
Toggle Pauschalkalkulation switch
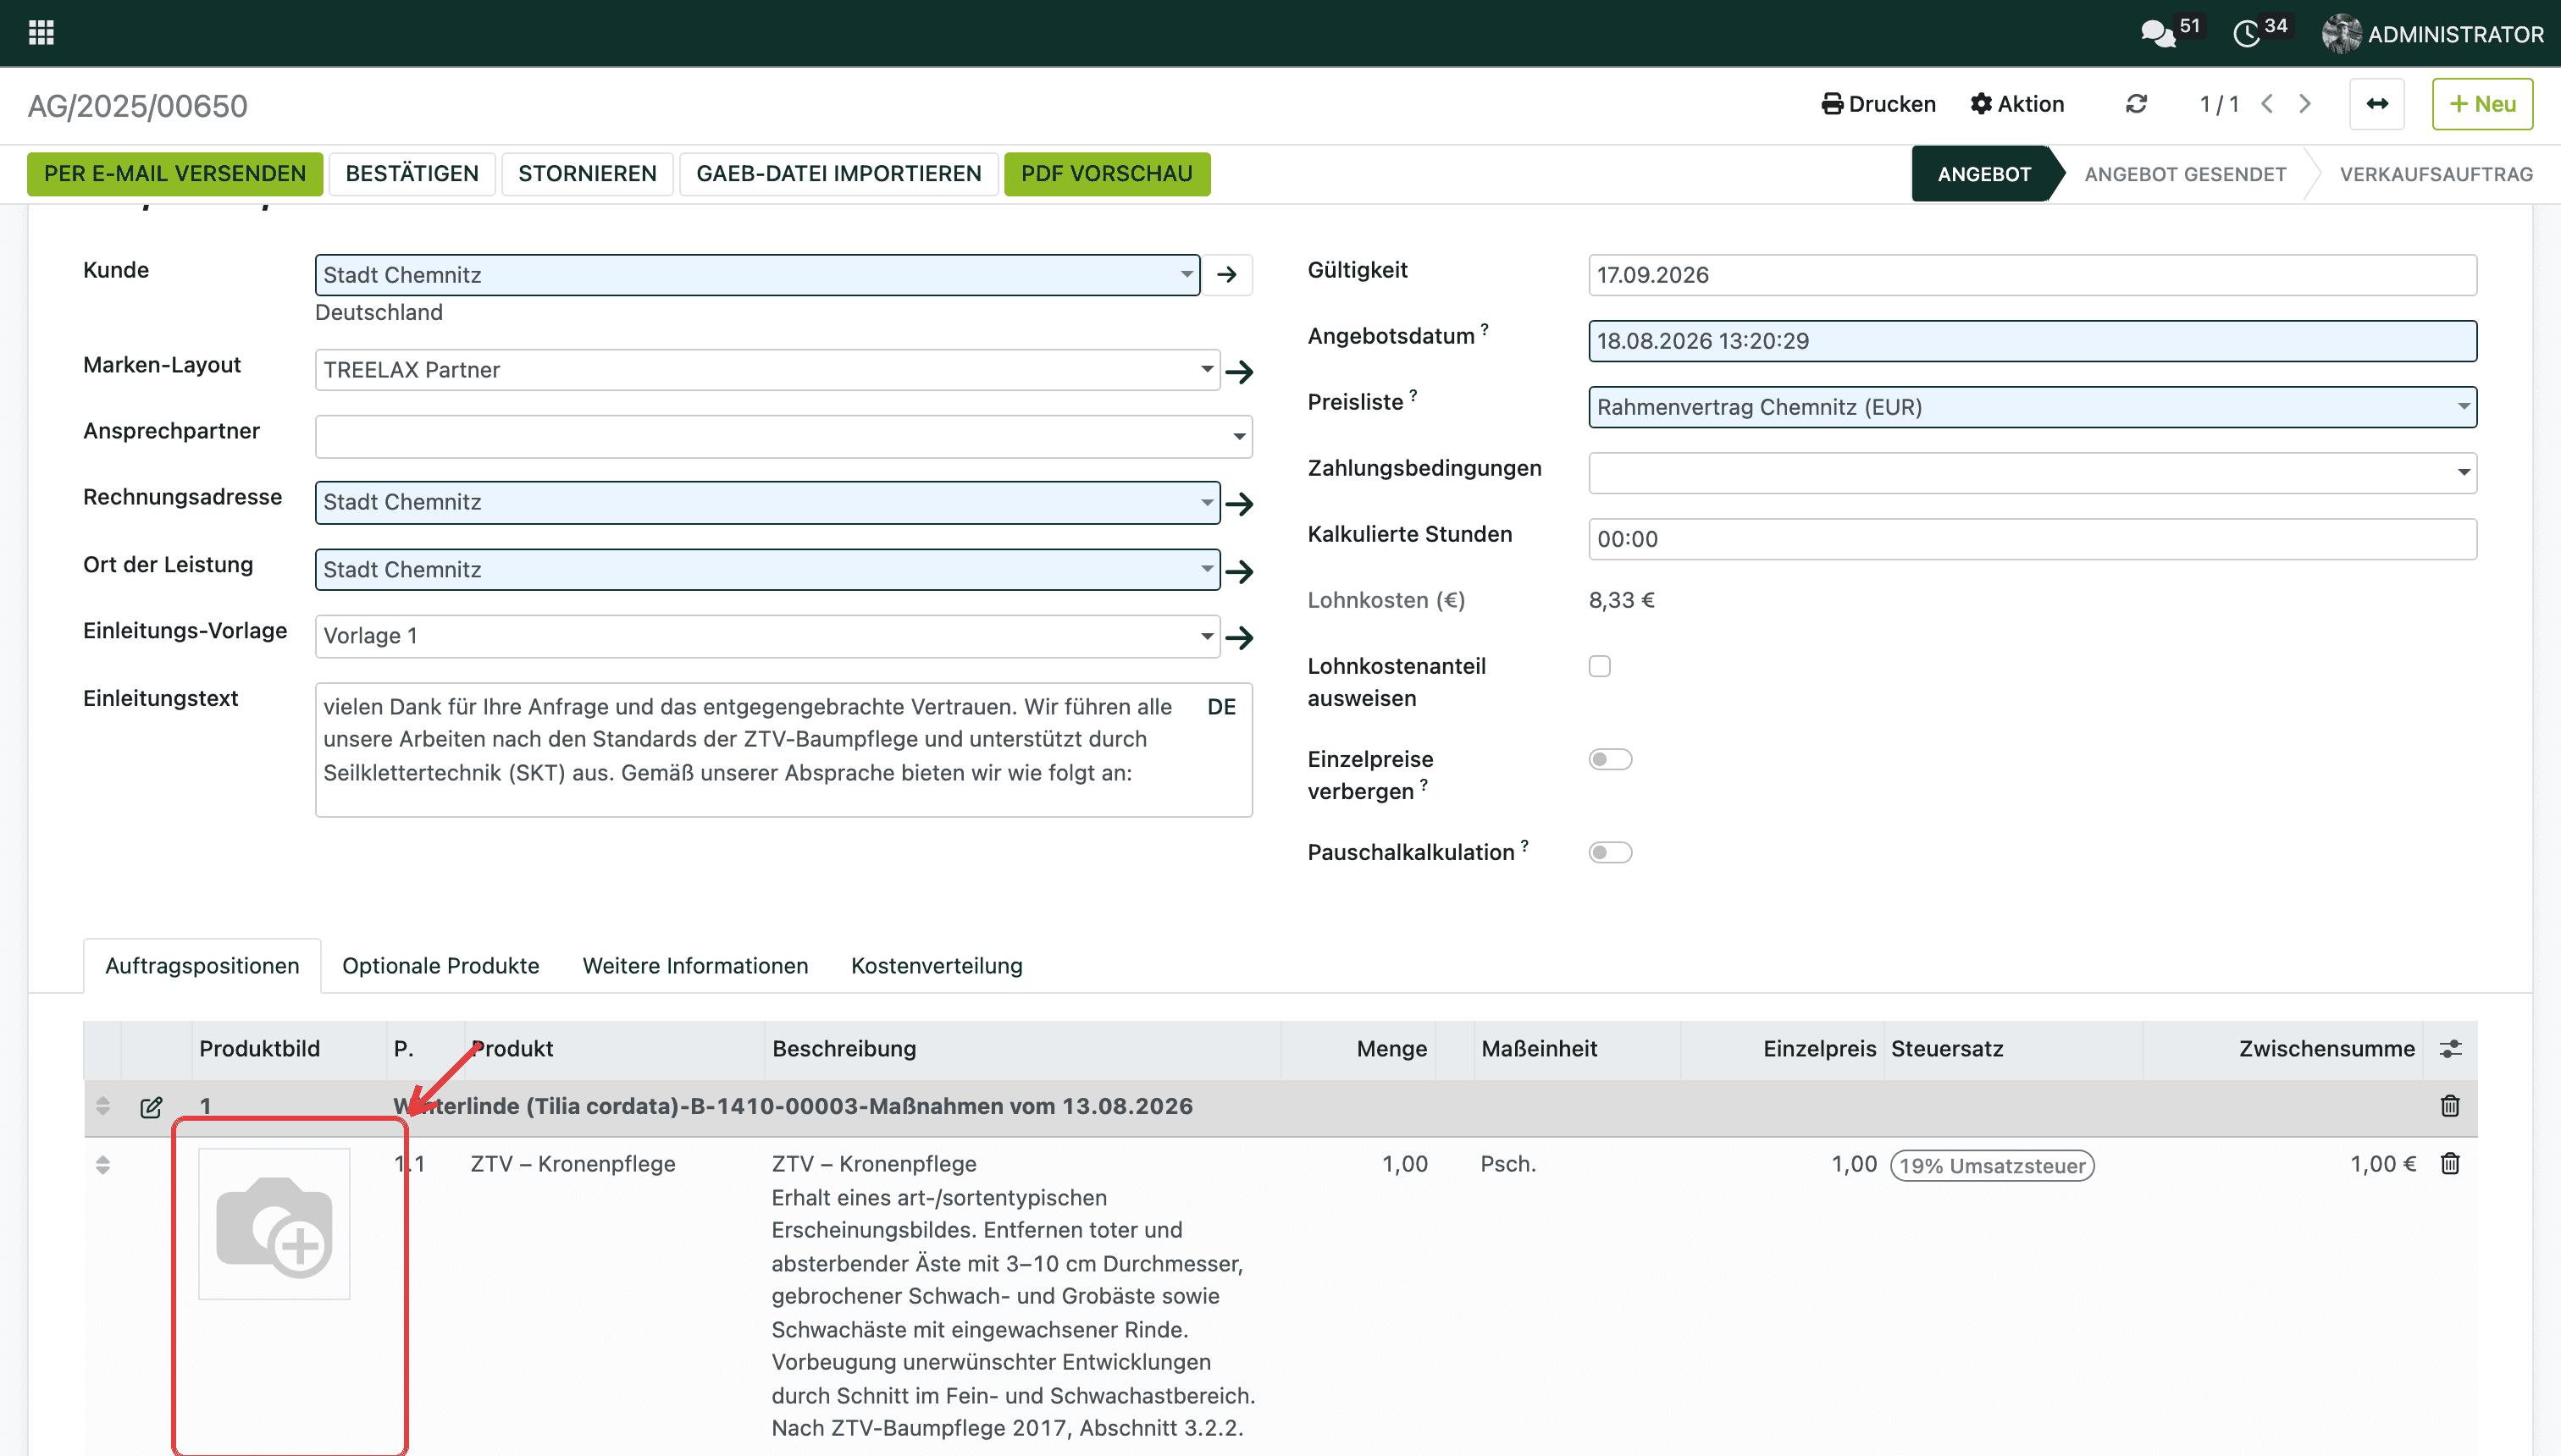click(x=1610, y=853)
